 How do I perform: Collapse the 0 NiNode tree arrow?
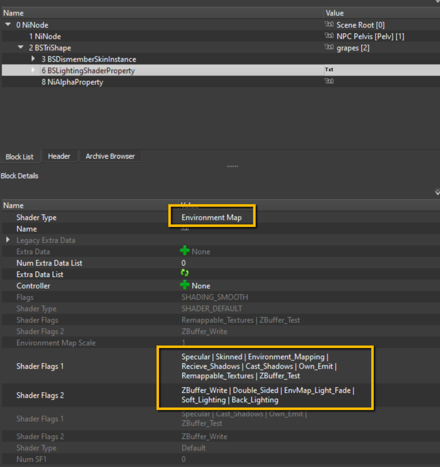tap(8, 24)
